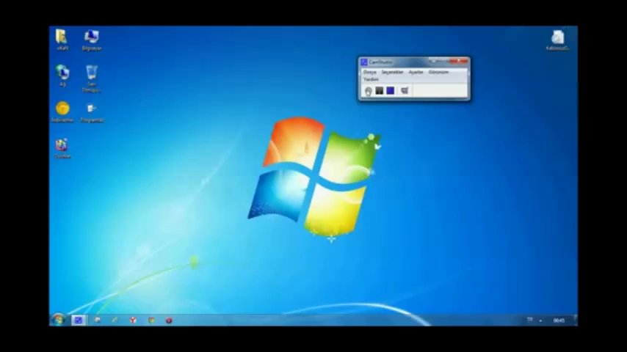Image resolution: width=627 pixels, height=352 pixels.
Task: Click the Chrome taskbar icon
Action: 151,320
